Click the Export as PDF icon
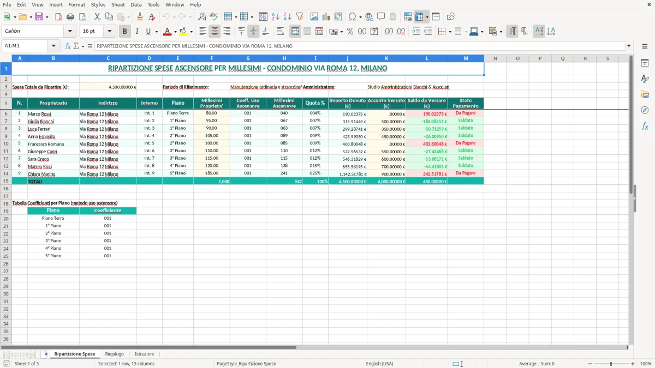The image size is (655, 368). coord(58,17)
